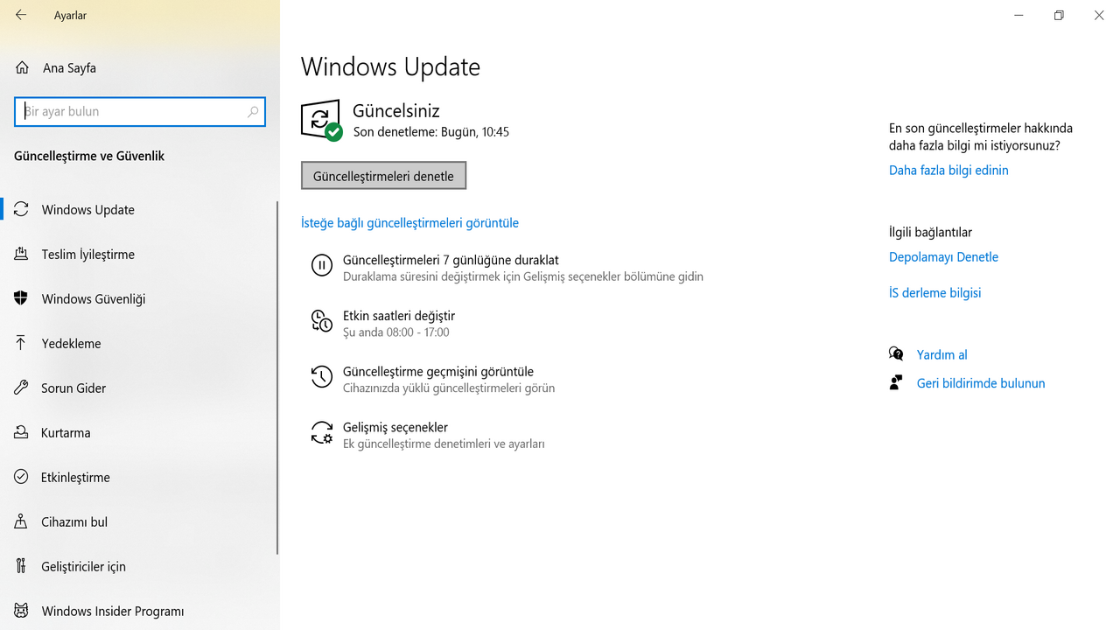Click the Yardım al link
1120x630 pixels.
[941, 354]
